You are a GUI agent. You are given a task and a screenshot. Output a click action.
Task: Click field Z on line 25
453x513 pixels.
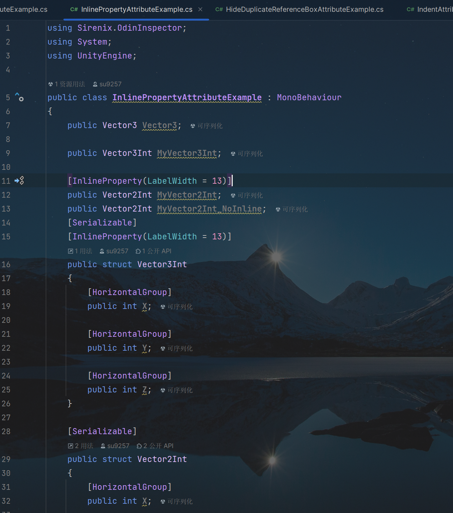tap(144, 390)
